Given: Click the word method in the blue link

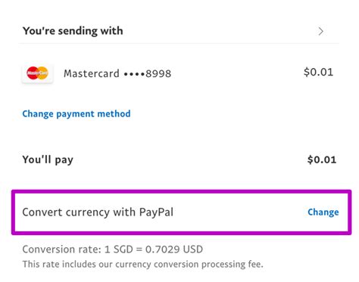Looking at the screenshot, I should pos(114,113).
